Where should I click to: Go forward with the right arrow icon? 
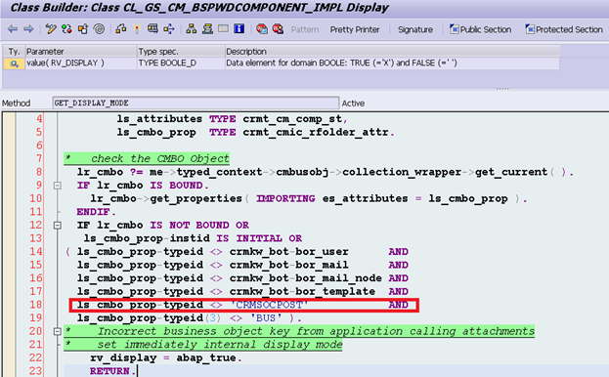pyautogui.click(x=28, y=29)
